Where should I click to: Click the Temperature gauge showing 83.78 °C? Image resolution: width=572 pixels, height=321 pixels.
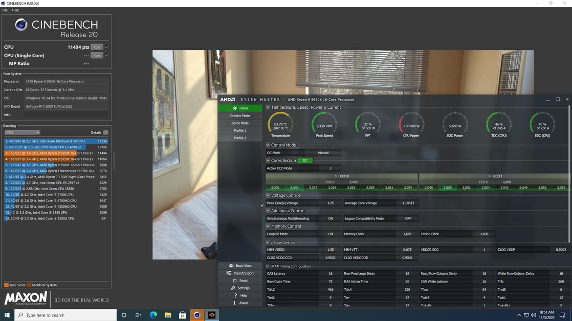(x=281, y=124)
